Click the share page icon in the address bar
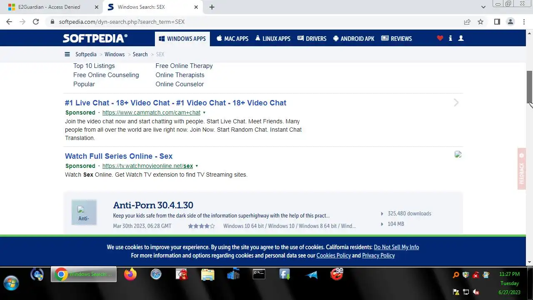This screenshot has width=533, height=300. pyautogui.click(x=467, y=22)
